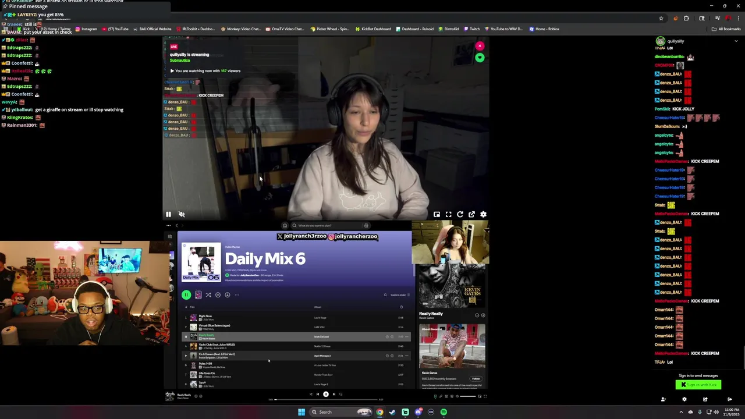Unmute the Kick stream player volume
Viewport: 745px width, 419px height.
tap(182, 214)
